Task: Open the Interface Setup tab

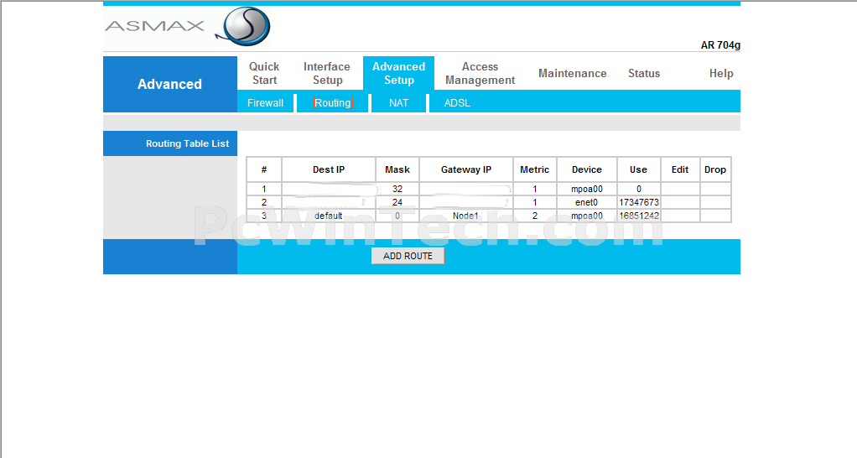Action: coord(327,73)
